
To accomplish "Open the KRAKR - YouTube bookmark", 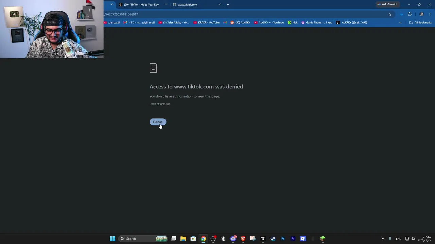I will pos(206,23).
